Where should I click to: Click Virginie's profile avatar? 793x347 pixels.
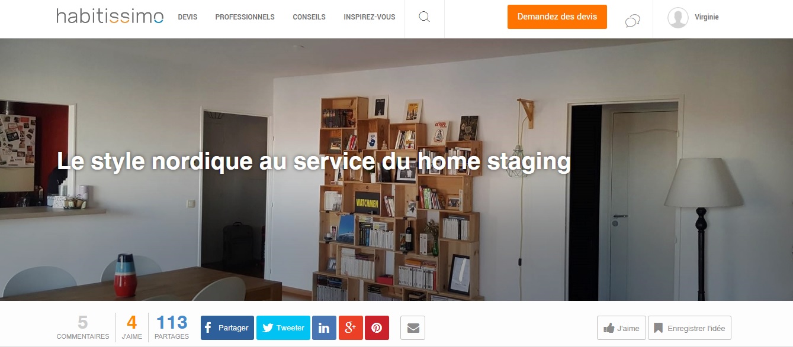pyautogui.click(x=678, y=18)
